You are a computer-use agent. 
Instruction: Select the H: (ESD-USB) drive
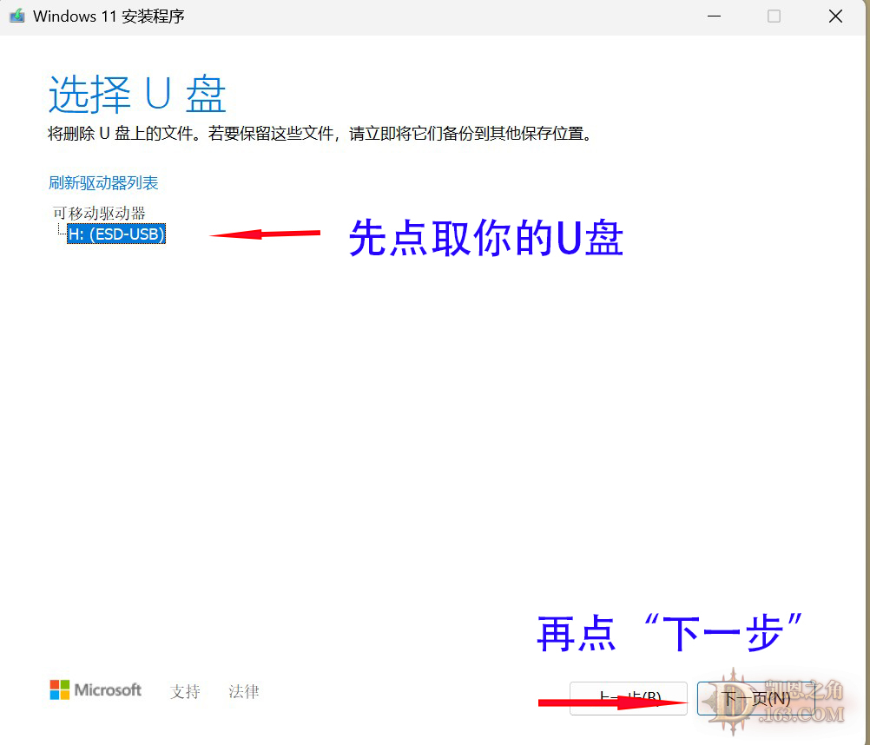(116, 234)
